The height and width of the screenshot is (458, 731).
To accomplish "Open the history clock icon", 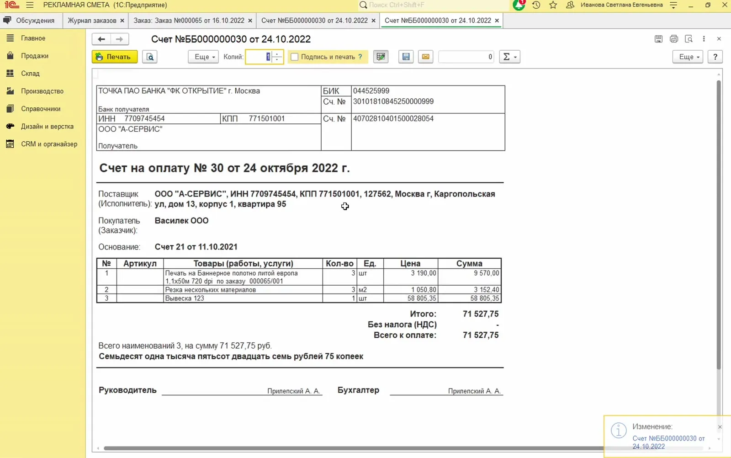I will coord(536,5).
